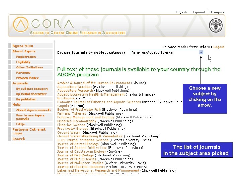
Task: Click the FAO emblem logo
Action: pyautogui.click(x=216, y=25)
